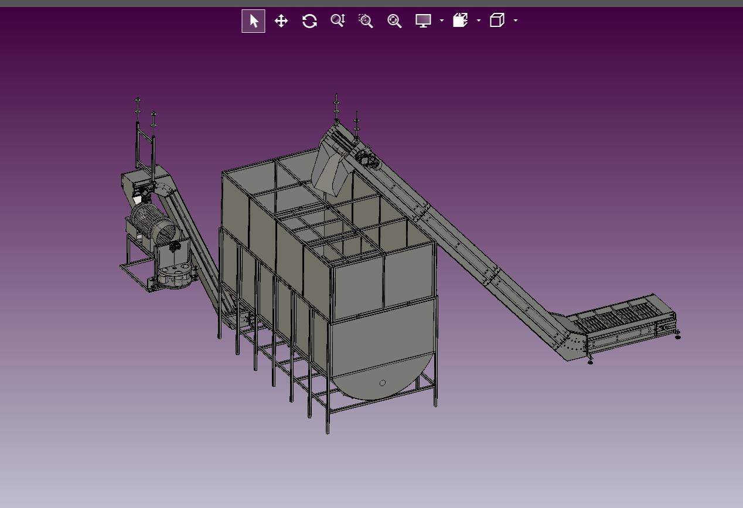
Task: Choose the zoom-to-area selection tool
Action: coord(366,21)
